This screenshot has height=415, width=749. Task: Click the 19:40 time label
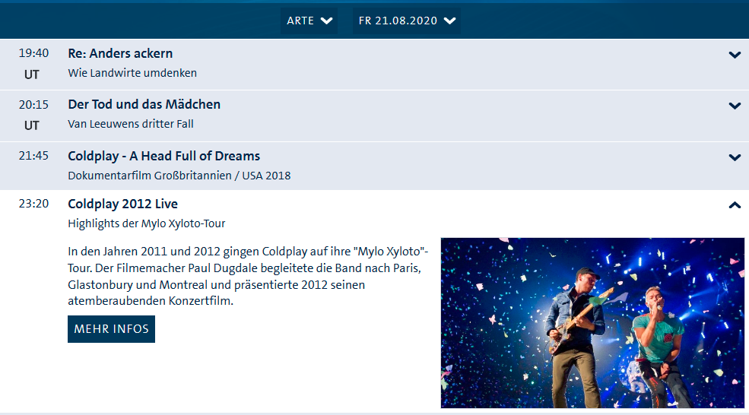tap(33, 53)
